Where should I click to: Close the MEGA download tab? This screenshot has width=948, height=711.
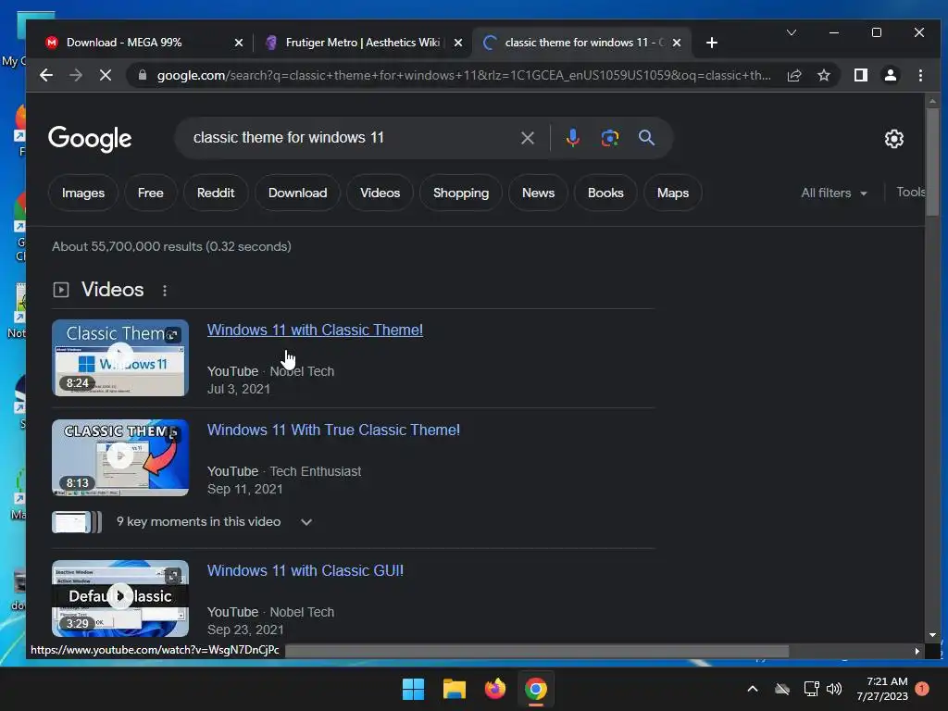(238, 43)
